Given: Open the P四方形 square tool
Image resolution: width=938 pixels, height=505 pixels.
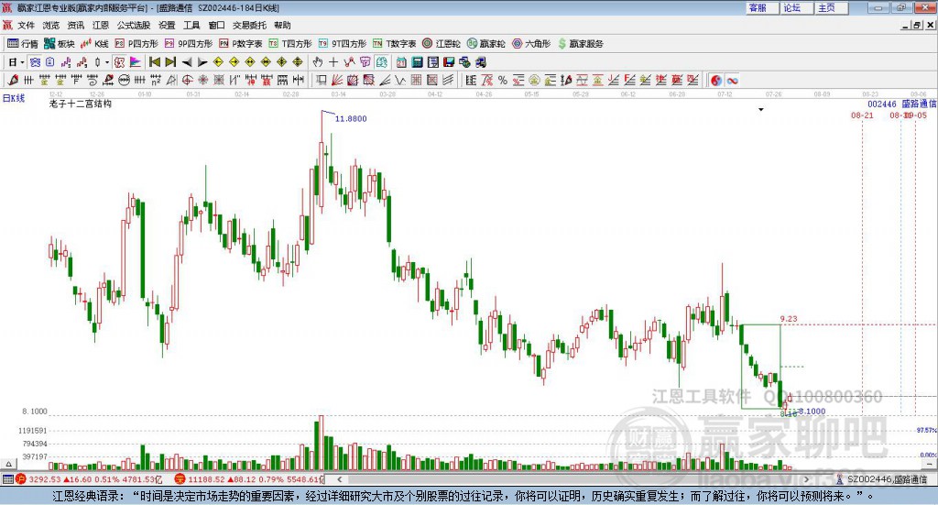Looking at the screenshot, I should point(136,44).
